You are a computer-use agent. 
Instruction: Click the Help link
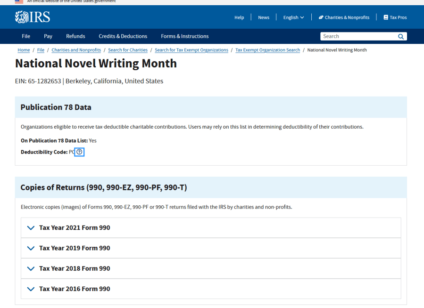pyautogui.click(x=239, y=17)
